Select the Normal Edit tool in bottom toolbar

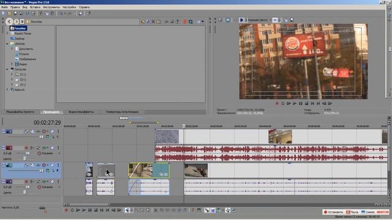coord(127,210)
